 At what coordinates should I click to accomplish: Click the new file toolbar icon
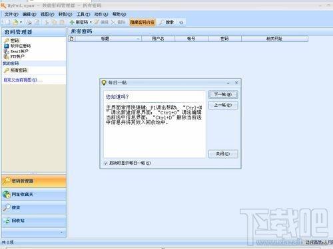tap(8, 22)
